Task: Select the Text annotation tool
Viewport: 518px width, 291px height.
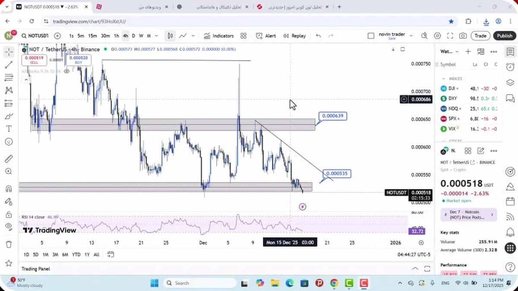Action: (x=9, y=129)
